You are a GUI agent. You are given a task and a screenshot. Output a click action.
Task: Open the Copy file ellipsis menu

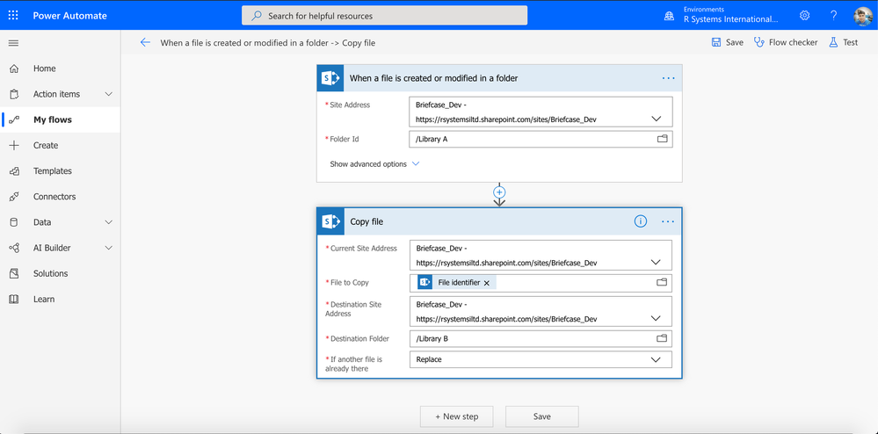(668, 221)
